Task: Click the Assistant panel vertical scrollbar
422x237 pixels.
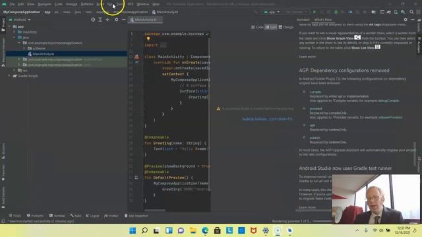Action: 415,154
